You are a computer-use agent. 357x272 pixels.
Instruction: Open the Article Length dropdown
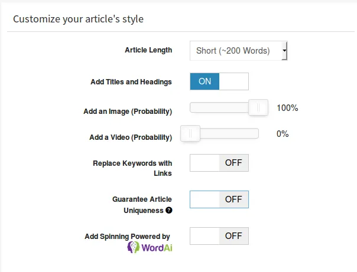pyautogui.click(x=238, y=51)
